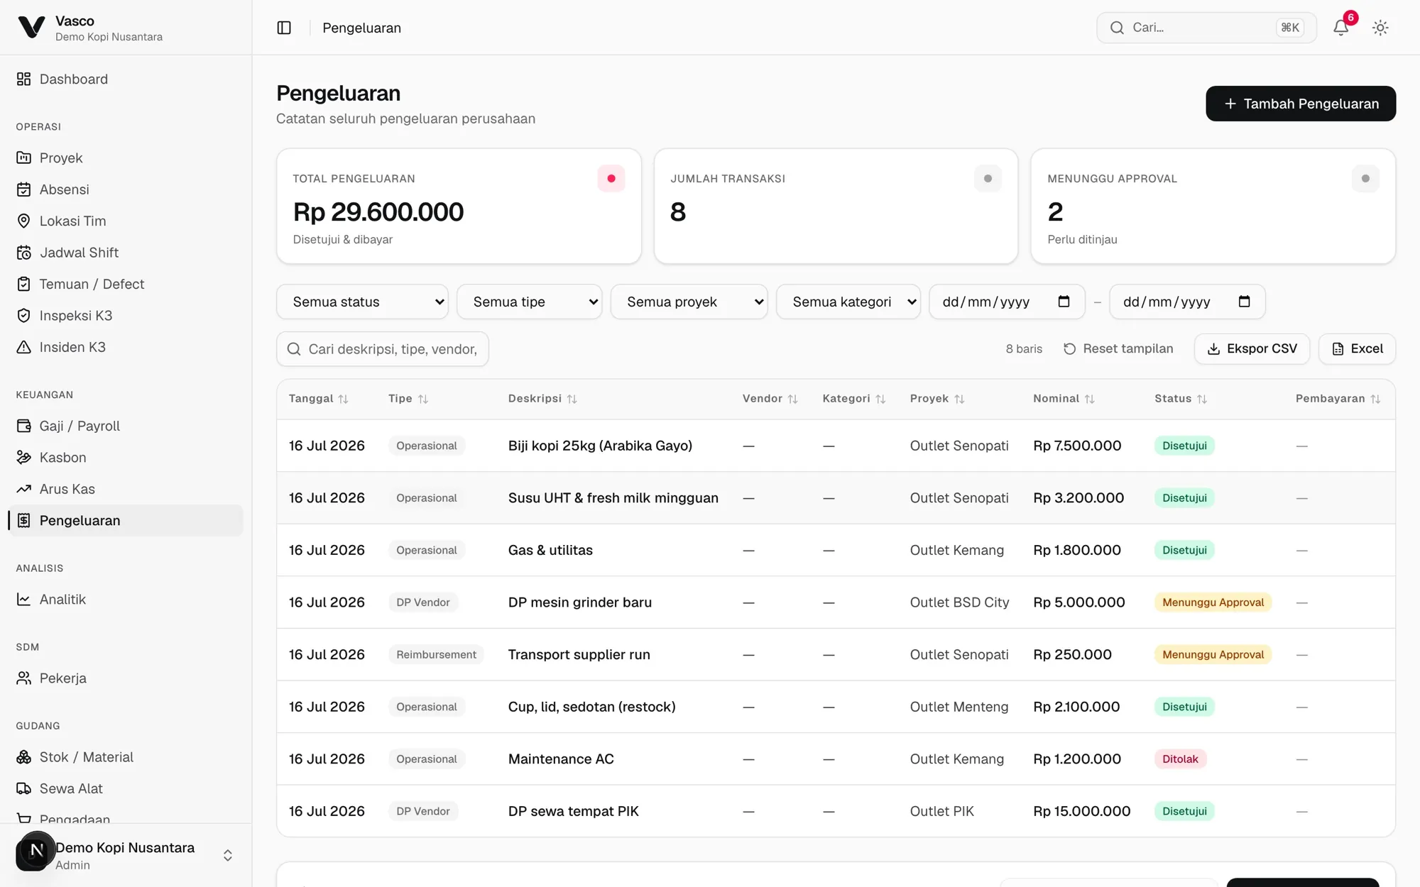The height and width of the screenshot is (887, 1420).
Task: Open Temuan / Defect
Action: 126,284
